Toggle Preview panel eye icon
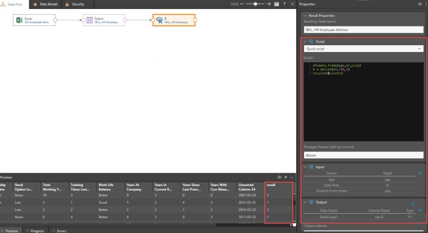 pos(279,177)
